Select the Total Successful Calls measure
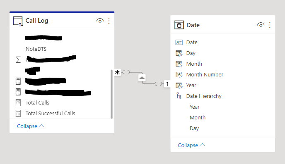This screenshot has height=164, width=285. click(51, 113)
